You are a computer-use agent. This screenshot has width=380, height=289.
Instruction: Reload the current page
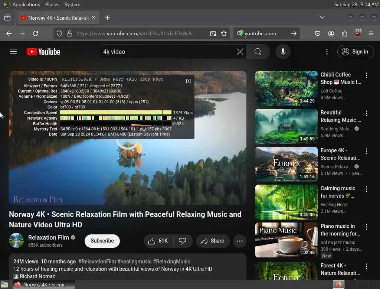[x=36, y=33]
